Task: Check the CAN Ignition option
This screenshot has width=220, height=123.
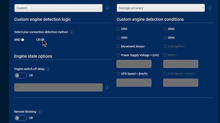Action: point(165,46)
